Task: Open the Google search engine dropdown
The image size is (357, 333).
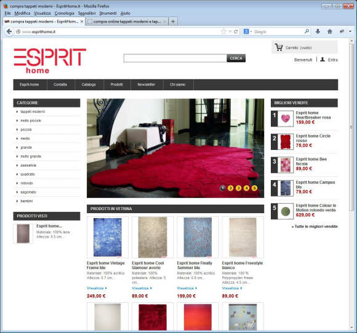Action: click(247, 31)
